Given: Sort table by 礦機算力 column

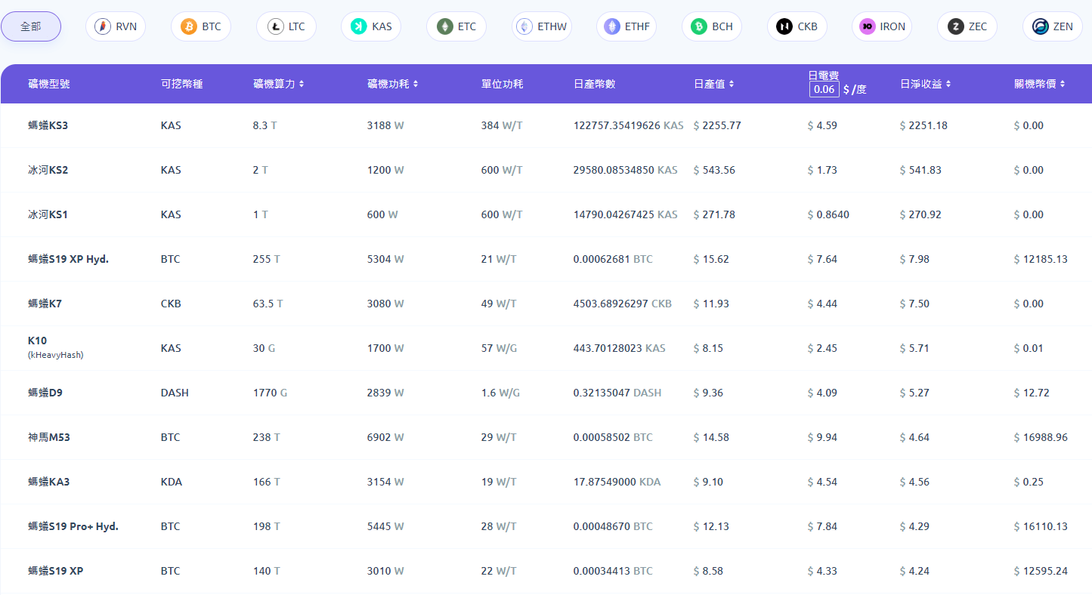Looking at the screenshot, I should [302, 84].
